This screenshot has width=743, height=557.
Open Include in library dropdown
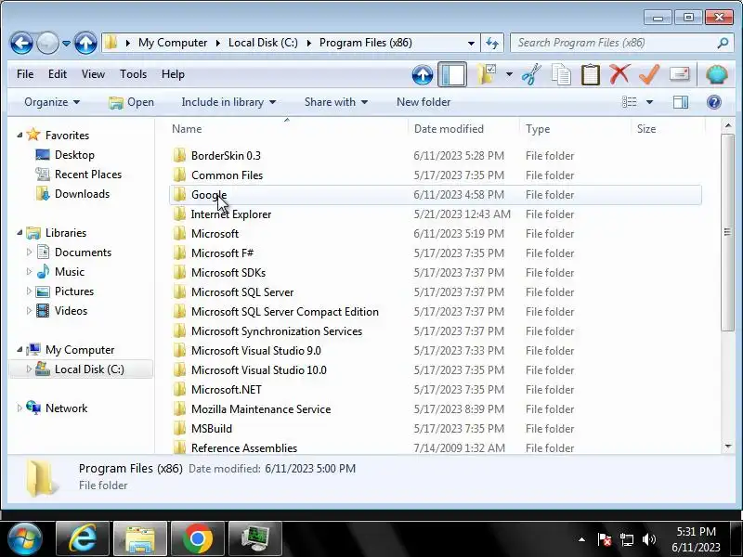(228, 102)
